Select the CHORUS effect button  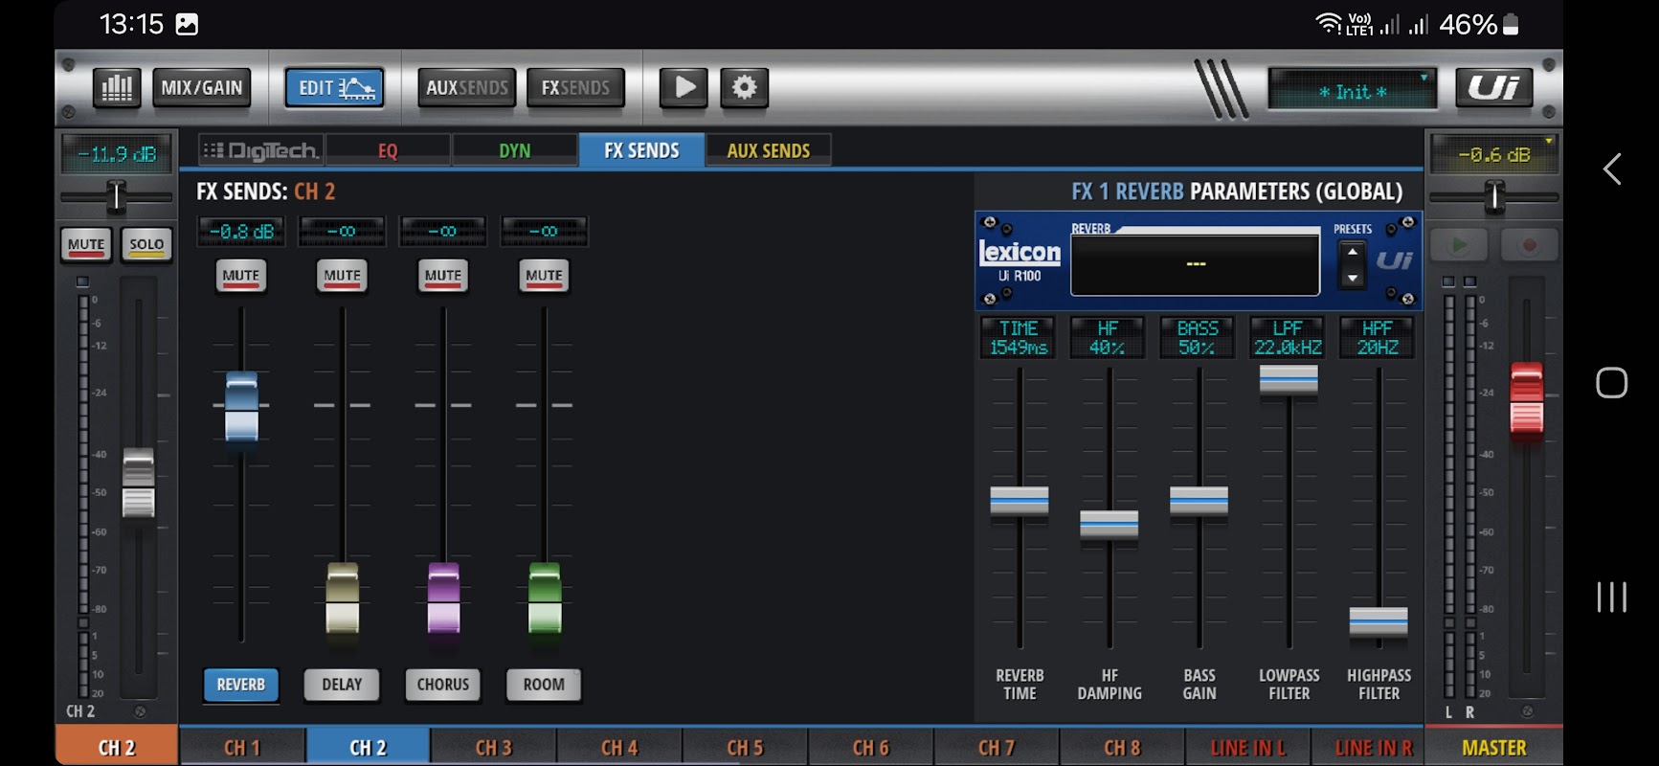coord(443,685)
